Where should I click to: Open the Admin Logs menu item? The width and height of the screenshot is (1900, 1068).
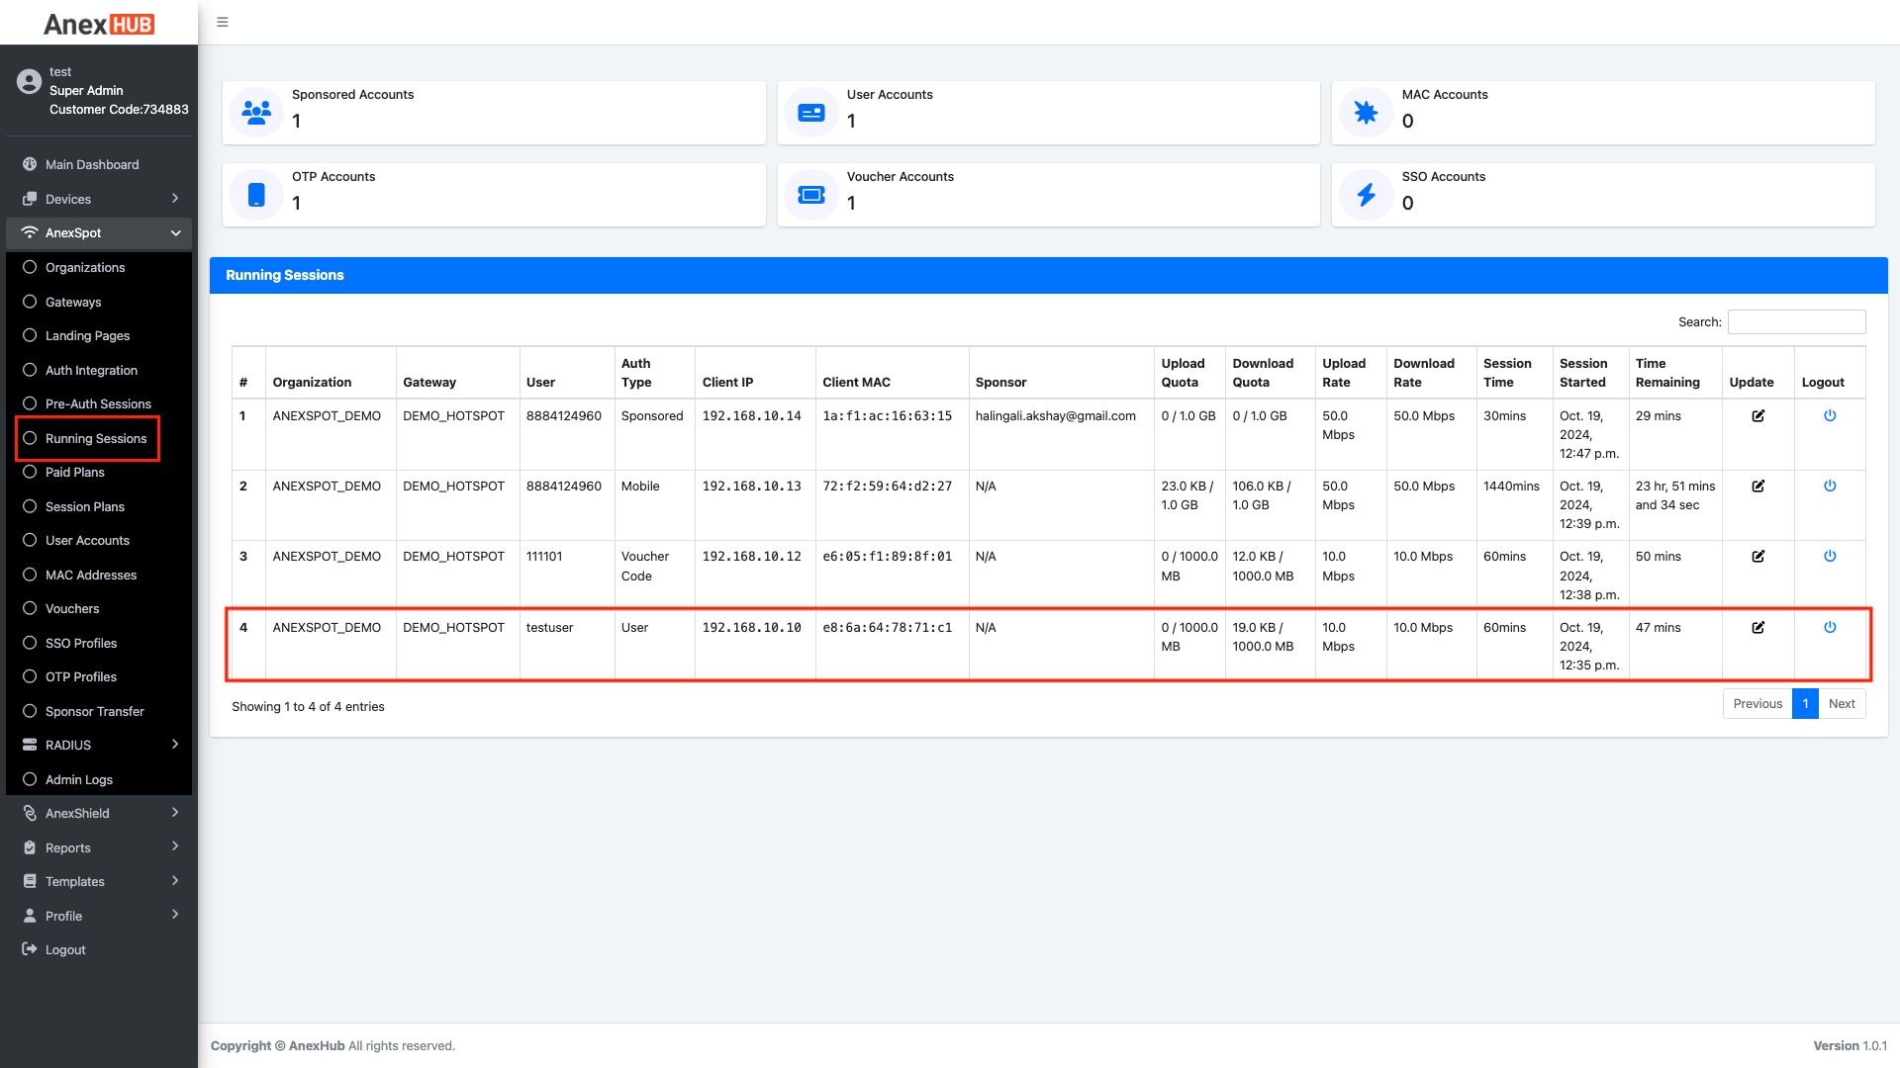(x=80, y=779)
